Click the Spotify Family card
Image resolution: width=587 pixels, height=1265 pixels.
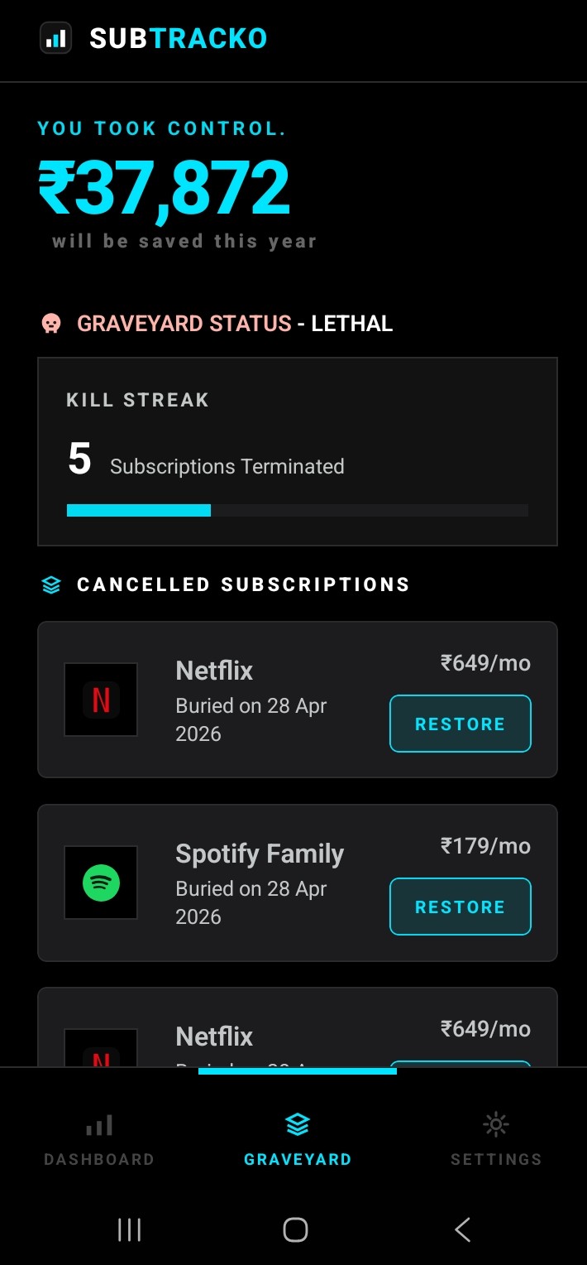tap(297, 883)
